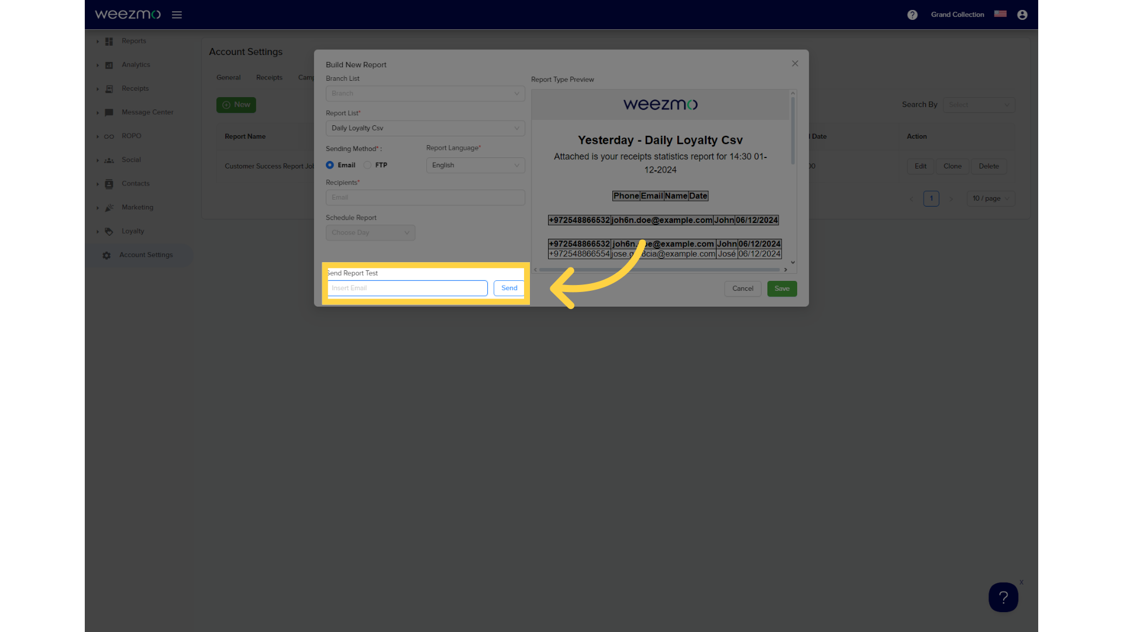Viewport: 1123px width, 632px height.
Task: Click the Weezmo logo icon
Action: (128, 14)
